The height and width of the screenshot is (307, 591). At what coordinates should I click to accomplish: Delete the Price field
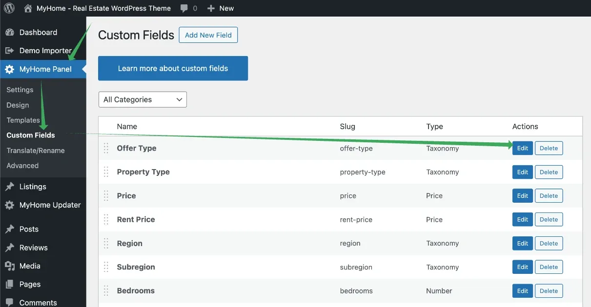point(549,195)
